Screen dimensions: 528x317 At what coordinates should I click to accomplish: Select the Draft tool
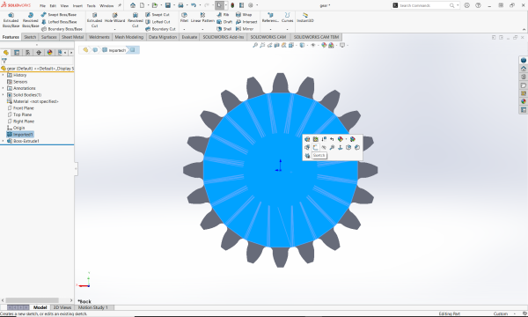224,21
